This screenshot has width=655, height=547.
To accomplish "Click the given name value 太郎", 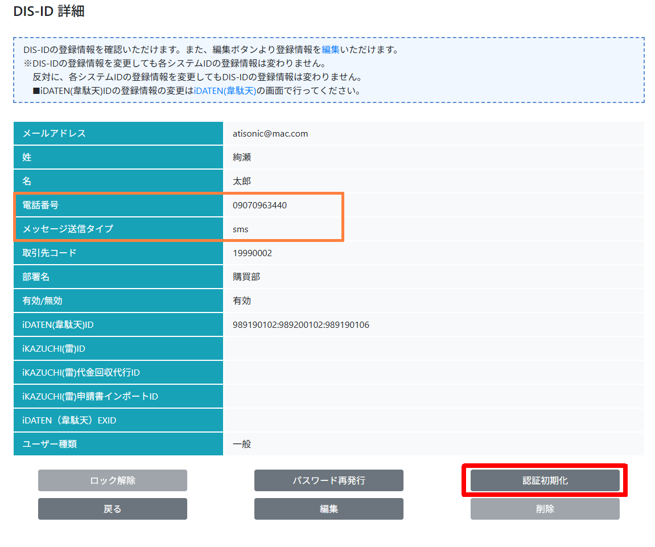I will click(242, 182).
